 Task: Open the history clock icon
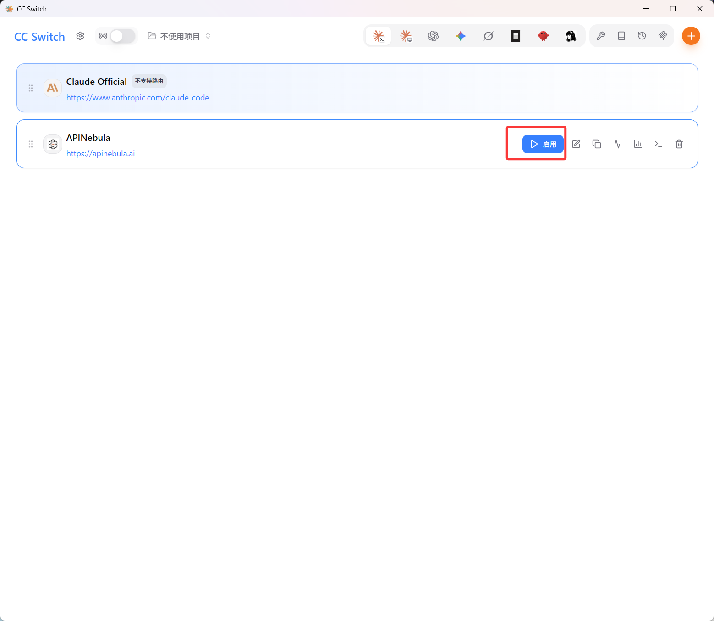[642, 36]
